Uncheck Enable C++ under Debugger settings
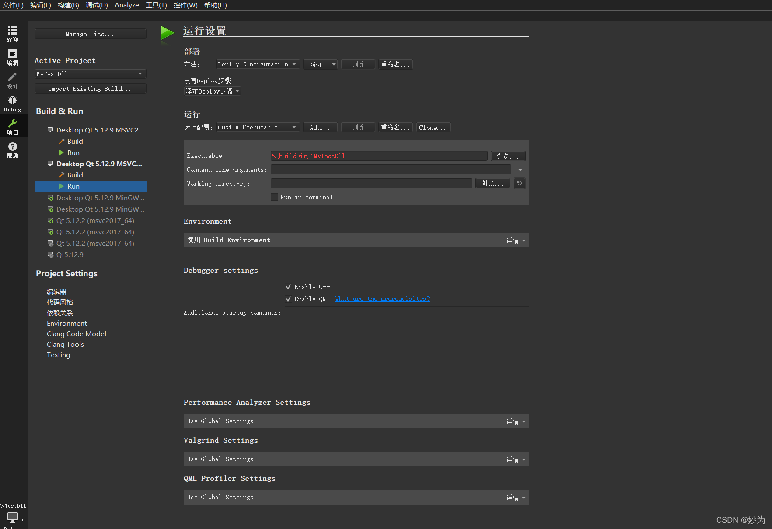 click(288, 286)
